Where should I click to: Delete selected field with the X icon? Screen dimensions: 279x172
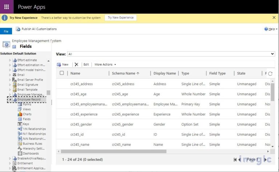[x=76, y=65]
